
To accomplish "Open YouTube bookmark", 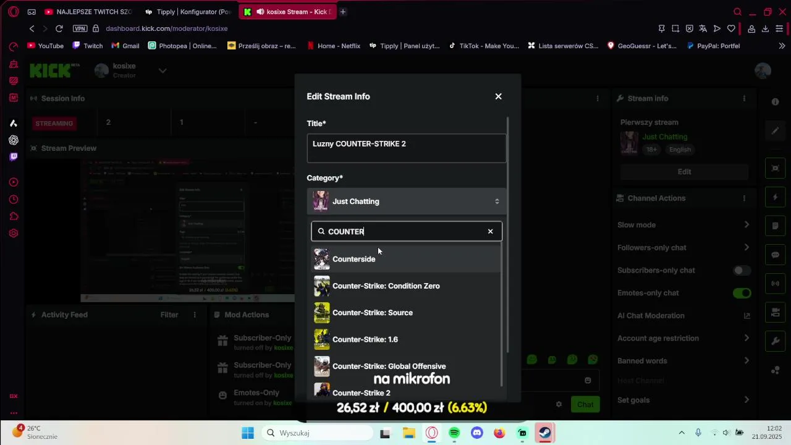I will pyautogui.click(x=46, y=46).
